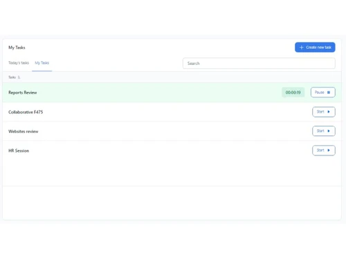
Task: Open the HR Session task name
Action: click(19, 151)
